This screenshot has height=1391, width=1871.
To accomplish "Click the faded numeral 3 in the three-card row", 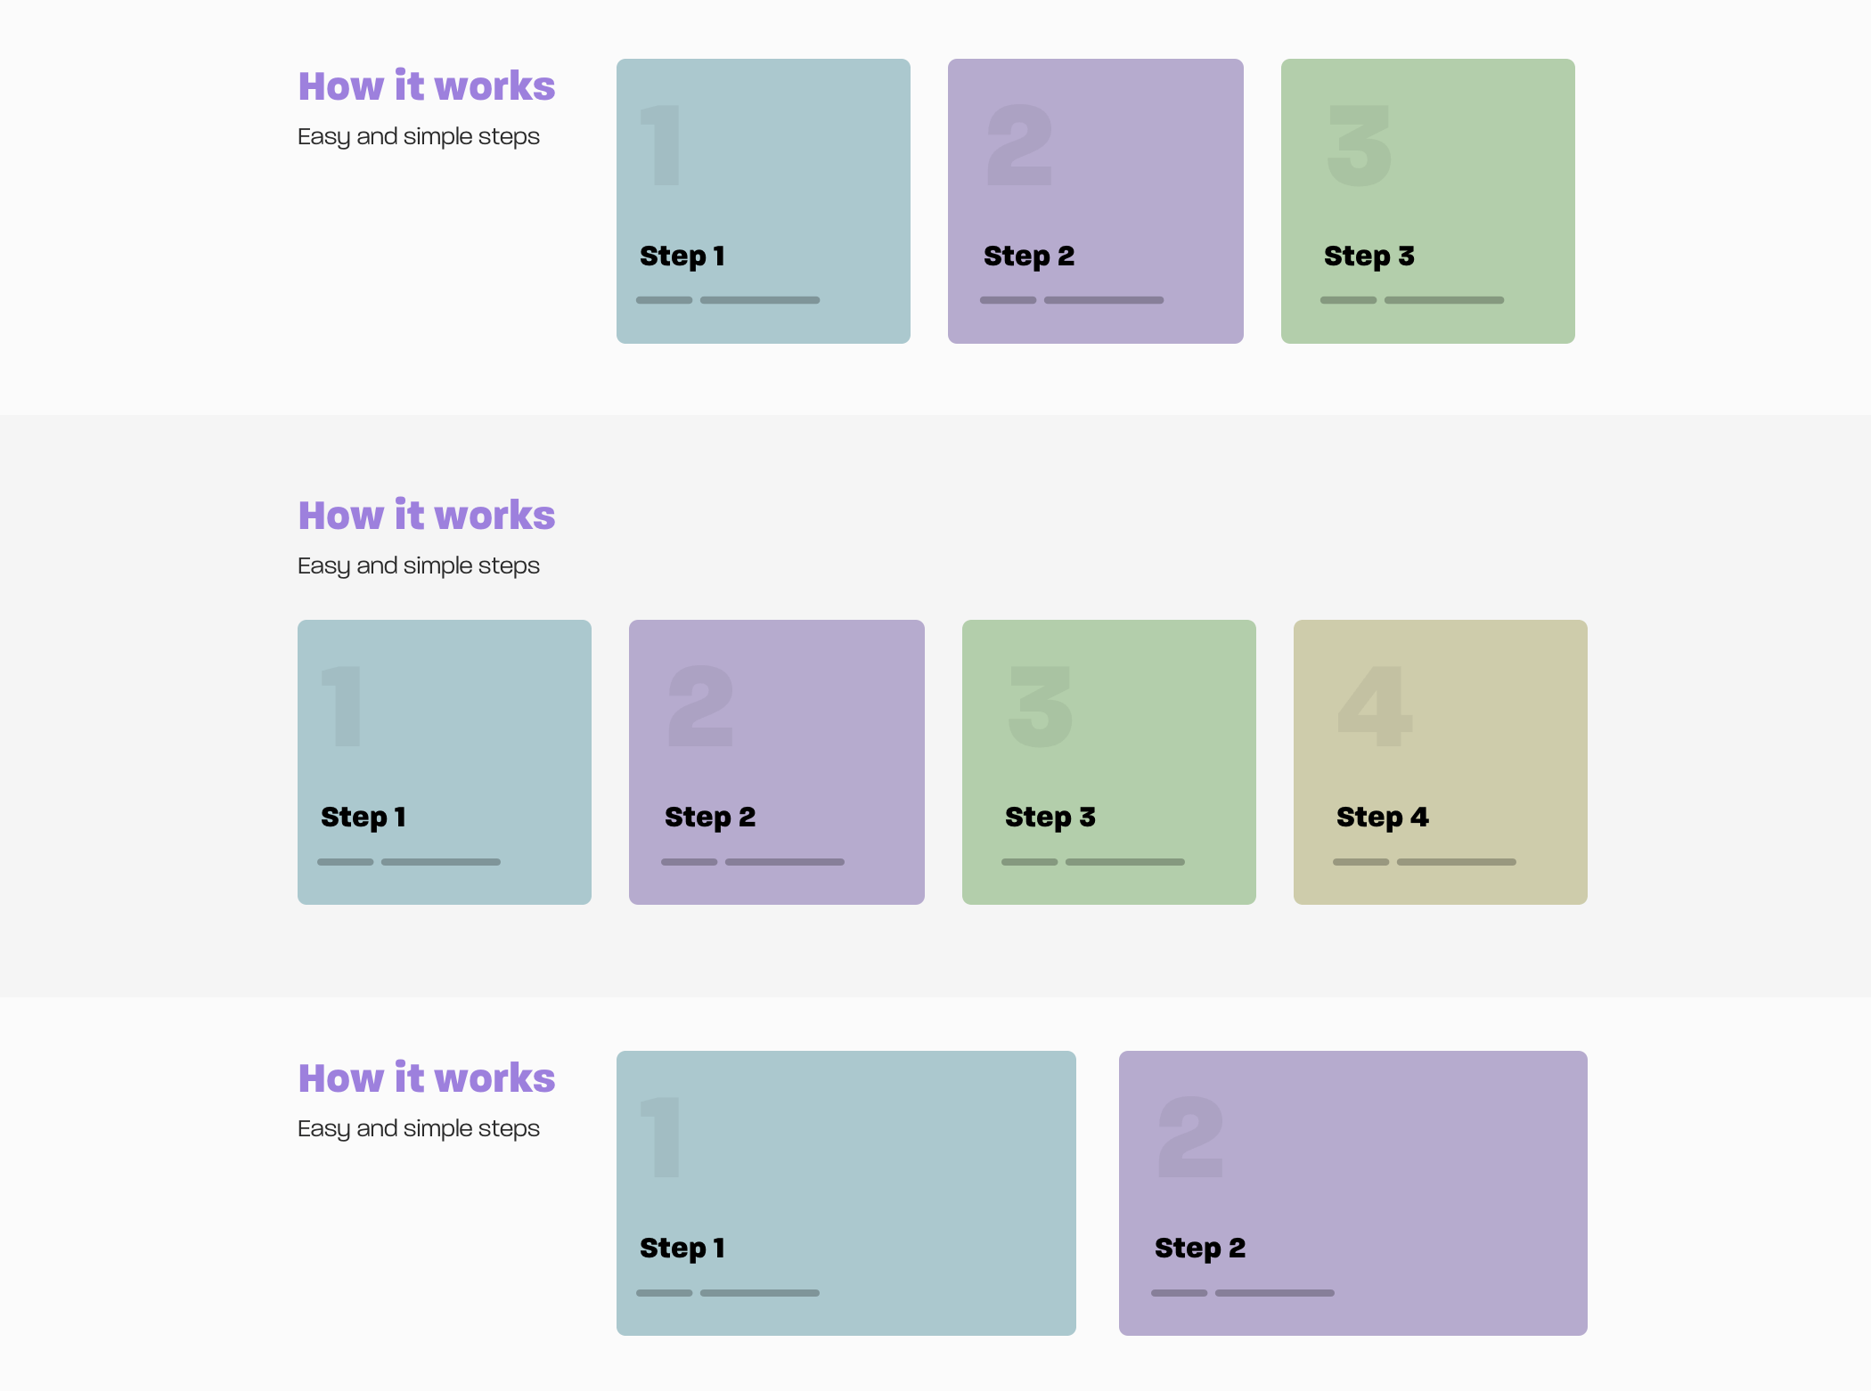I will coord(1360,145).
